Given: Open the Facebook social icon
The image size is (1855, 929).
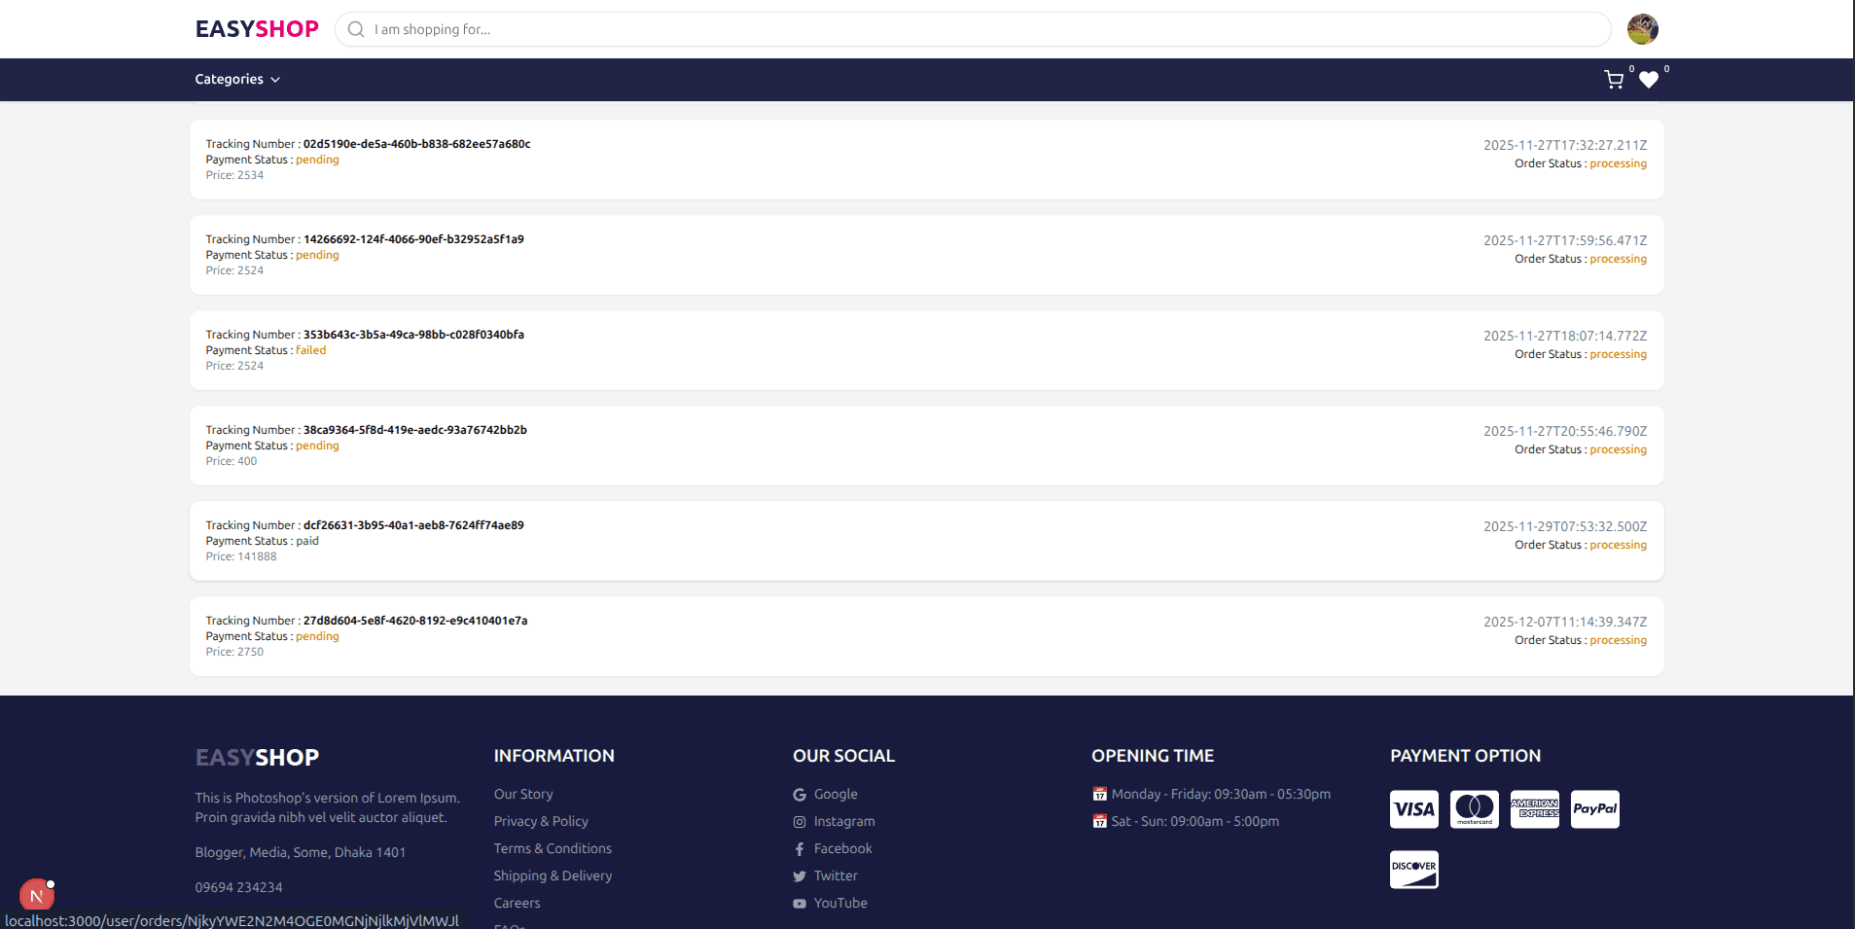Looking at the screenshot, I should click(799, 848).
